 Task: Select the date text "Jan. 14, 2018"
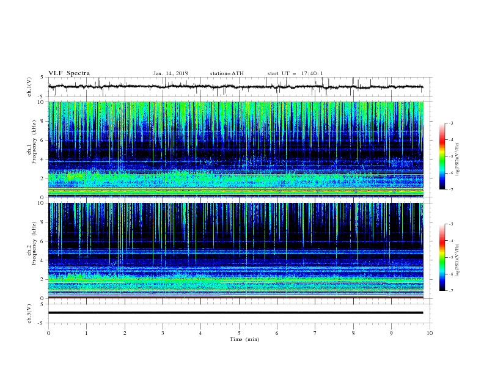(170, 73)
